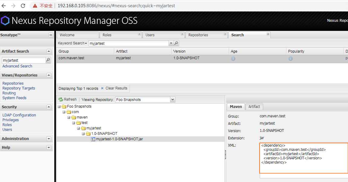Click the 1.0-SNAPSHOT folder icon
Viewport: 348px width, 182px height.
[x=88, y=134]
